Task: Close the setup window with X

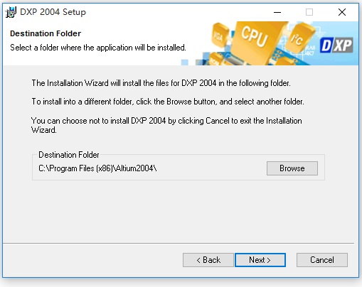Action: pyautogui.click(x=342, y=12)
